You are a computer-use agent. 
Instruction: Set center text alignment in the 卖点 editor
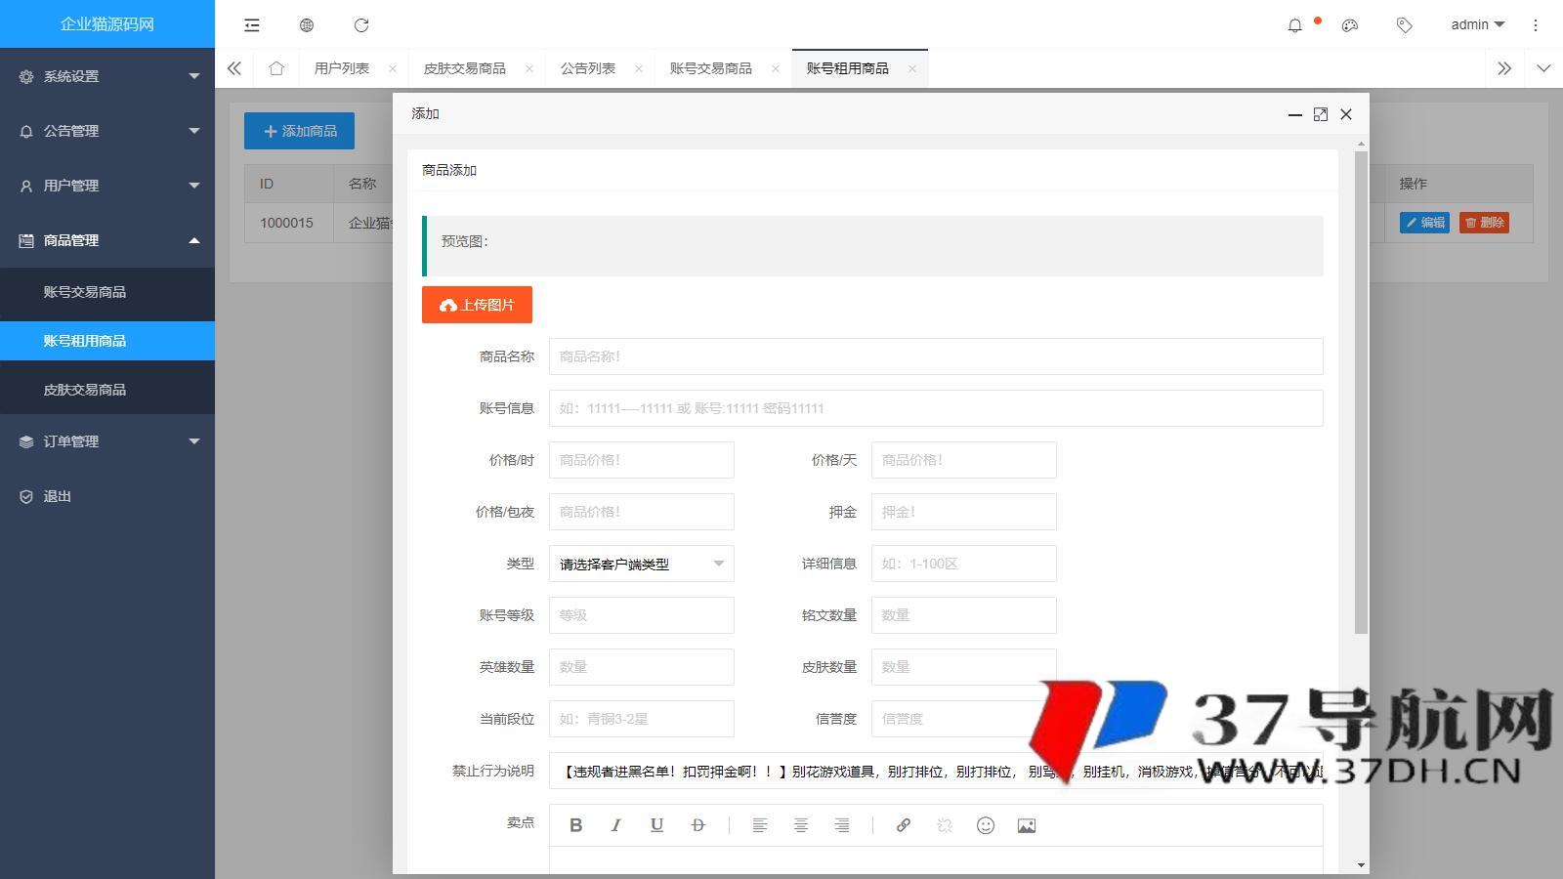(801, 825)
